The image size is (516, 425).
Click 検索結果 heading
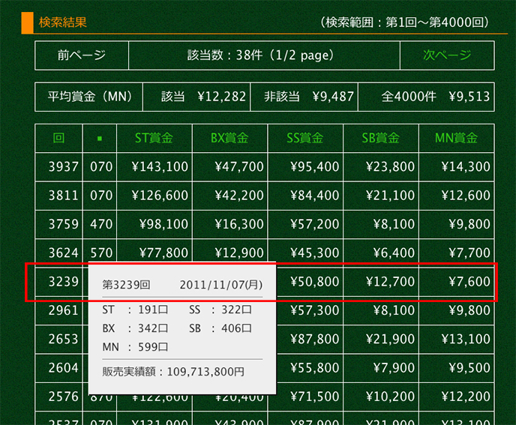[62, 22]
